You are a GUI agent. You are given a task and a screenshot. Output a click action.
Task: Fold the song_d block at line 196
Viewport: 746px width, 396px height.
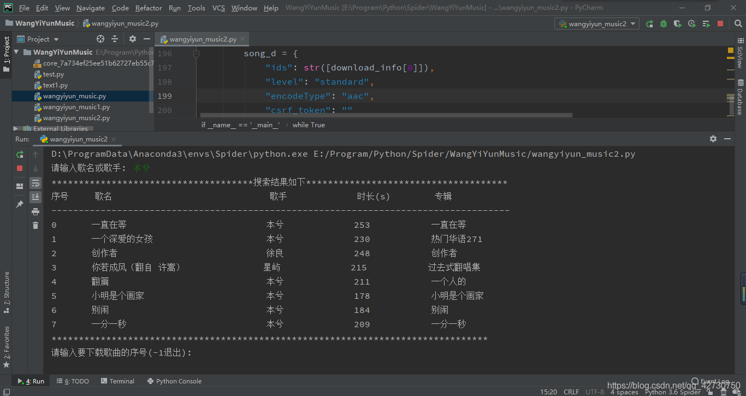click(x=196, y=54)
